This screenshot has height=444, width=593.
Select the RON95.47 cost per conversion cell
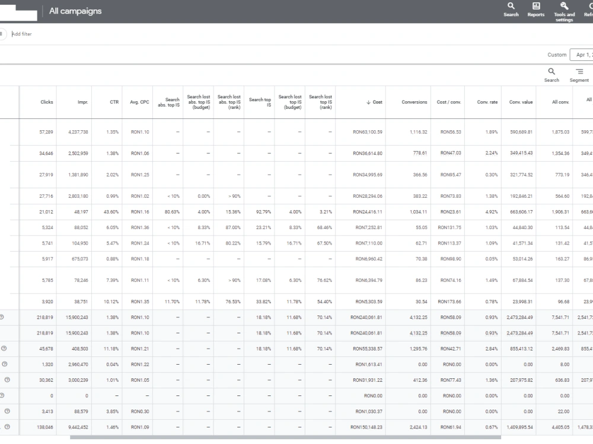click(x=451, y=175)
